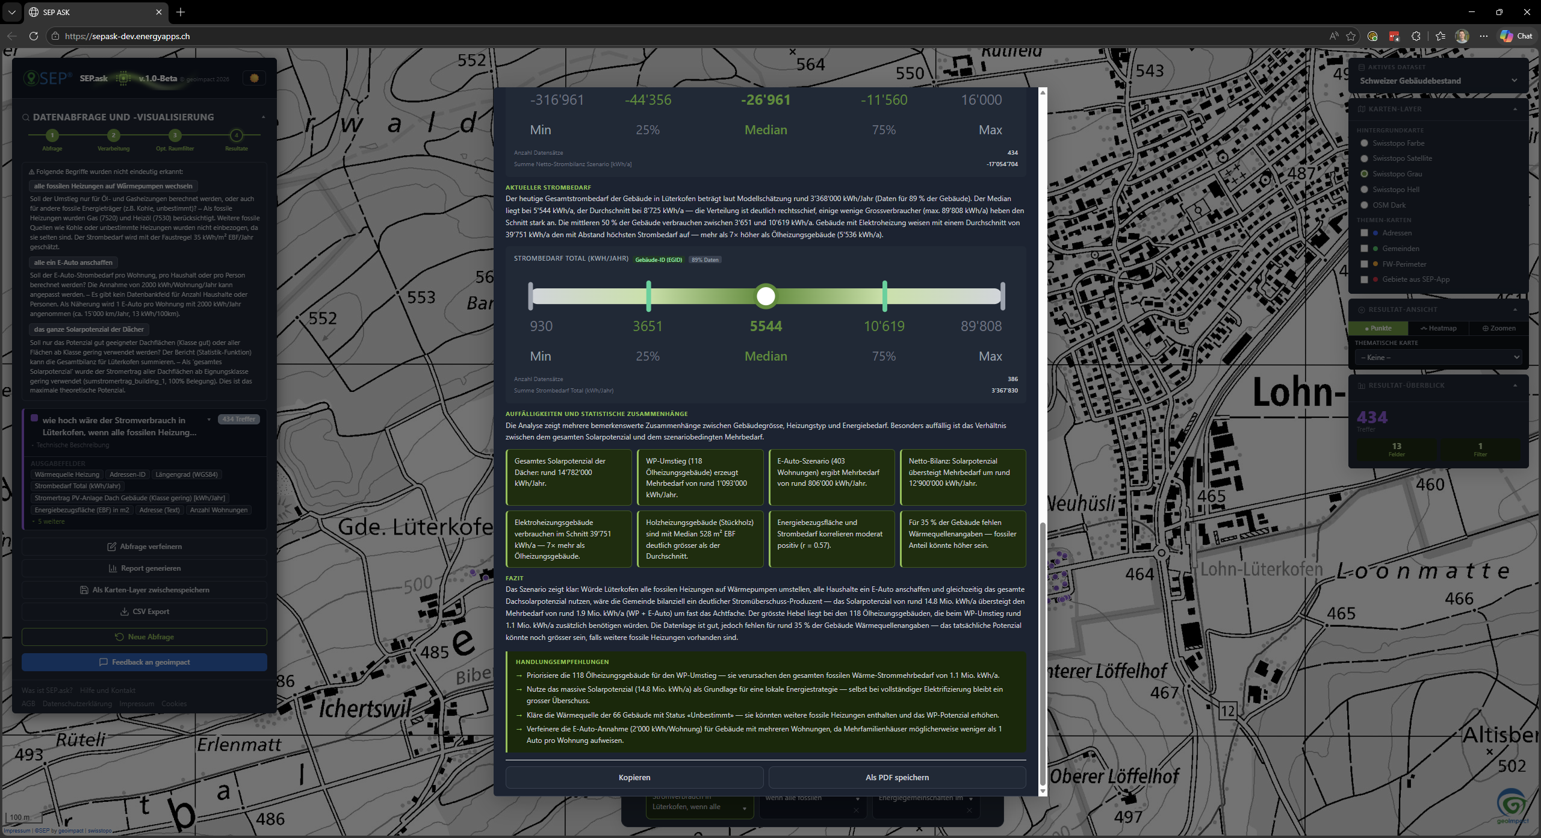Switch result view to Heatmap
The height and width of the screenshot is (838, 1541).
(1439, 328)
